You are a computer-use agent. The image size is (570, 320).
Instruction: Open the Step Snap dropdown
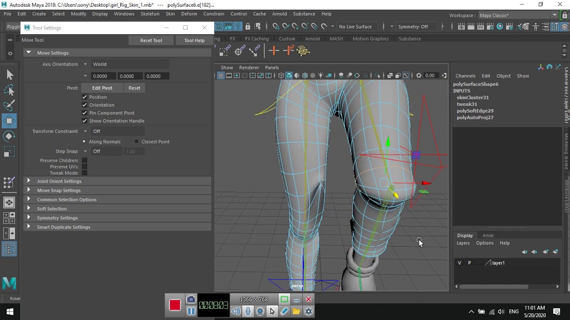point(106,151)
